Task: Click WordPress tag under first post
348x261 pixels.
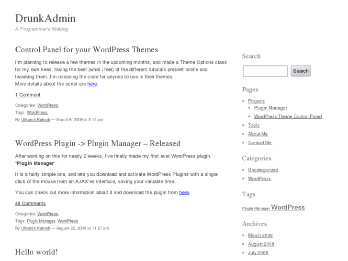Action: pos(37,113)
